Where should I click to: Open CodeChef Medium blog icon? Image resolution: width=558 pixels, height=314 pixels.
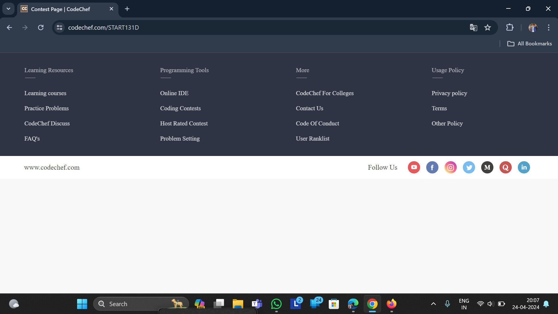pos(487,167)
